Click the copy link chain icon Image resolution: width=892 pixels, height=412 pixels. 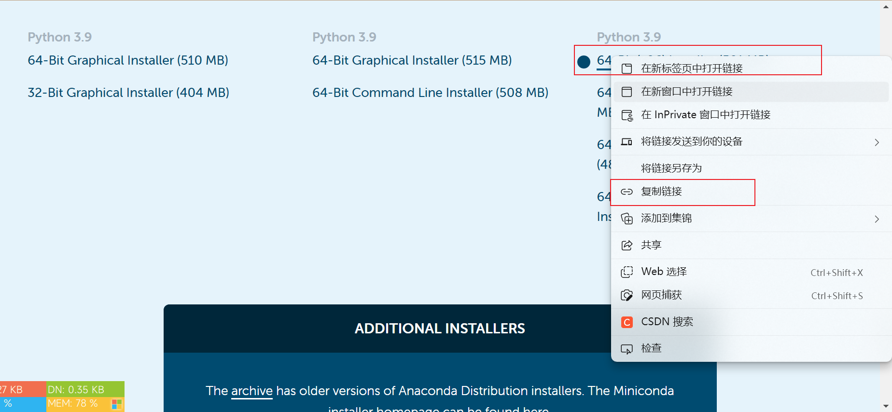click(627, 192)
